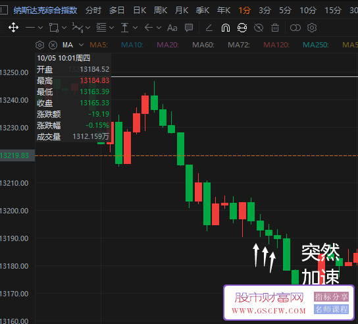The image size is (358, 324).
Task: Expand the Fibonacci tool dropdown
Action: tap(112, 28)
